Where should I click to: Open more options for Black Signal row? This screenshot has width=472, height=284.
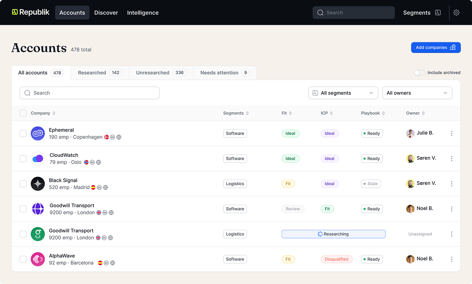452,184
